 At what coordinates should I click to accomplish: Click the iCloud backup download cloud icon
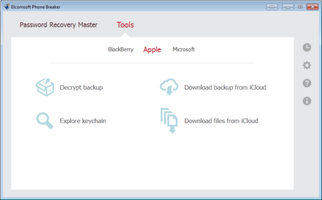click(x=169, y=87)
